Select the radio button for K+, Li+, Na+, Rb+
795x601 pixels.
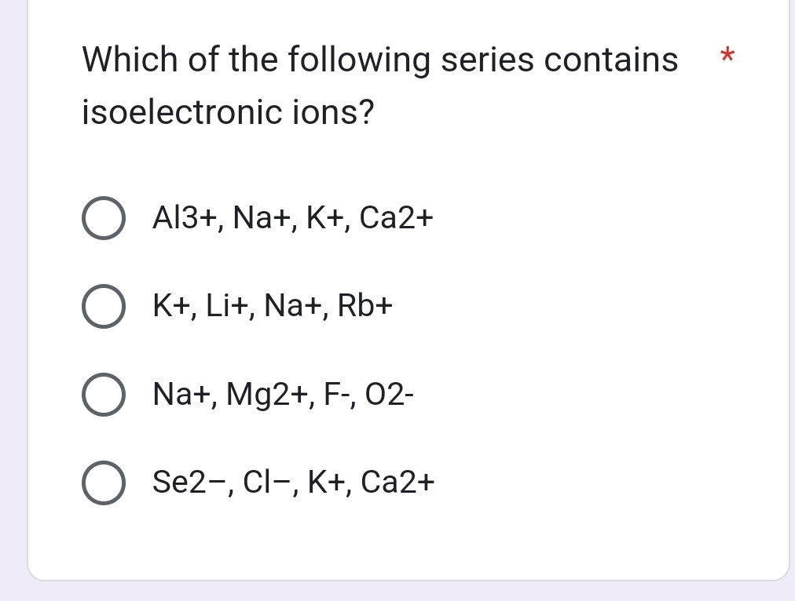tap(103, 306)
